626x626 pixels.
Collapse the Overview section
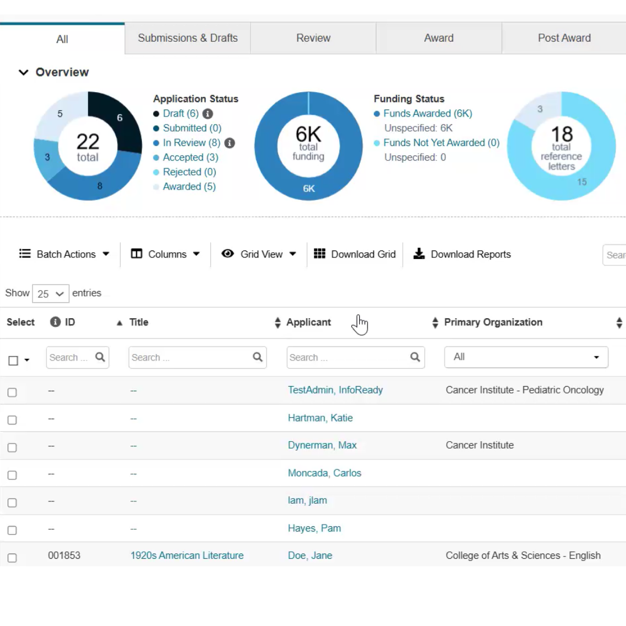(23, 72)
